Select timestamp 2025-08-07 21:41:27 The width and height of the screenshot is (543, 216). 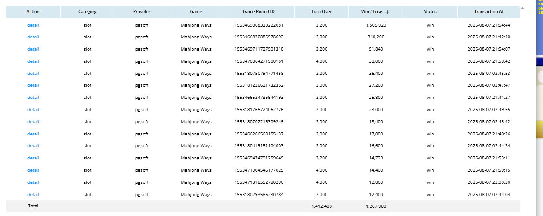(x=489, y=98)
